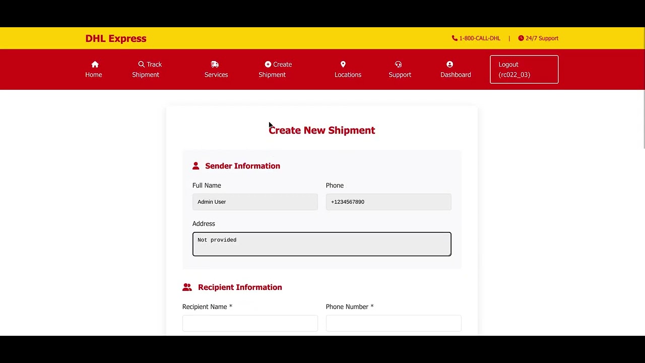Click the sender Phone field
Screen dimensions: 645x363
coord(389,202)
